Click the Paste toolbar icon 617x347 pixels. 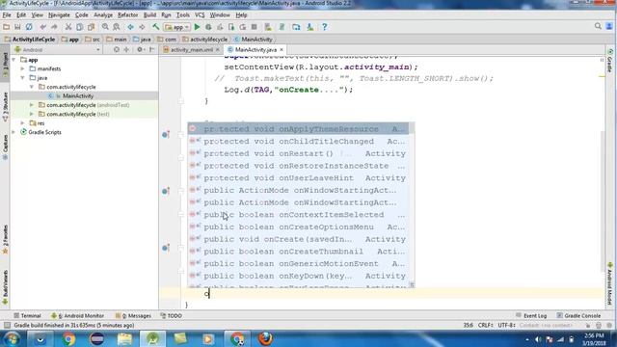[91, 27]
